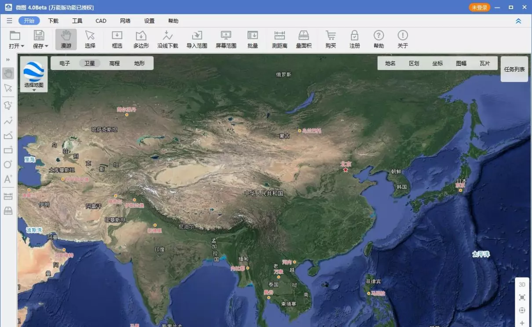Switch to the 下载 download tab
532x327 pixels.
53,21
